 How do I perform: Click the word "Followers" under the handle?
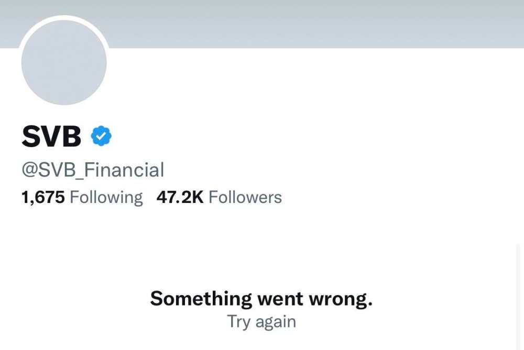[x=245, y=197]
